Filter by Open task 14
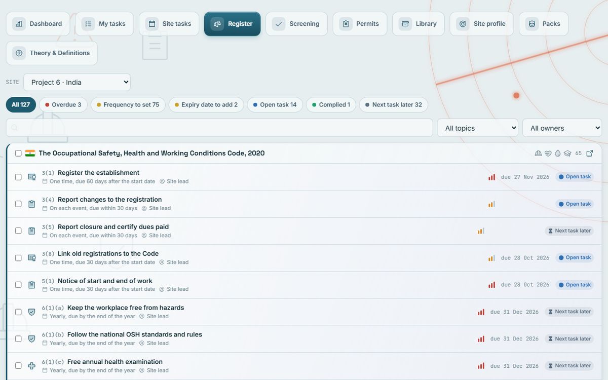This screenshot has height=380, width=608. point(275,105)
